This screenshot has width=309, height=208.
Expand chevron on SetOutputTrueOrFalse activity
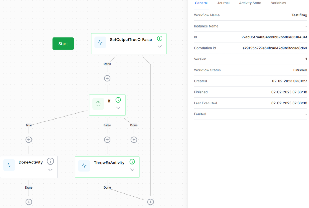(x=160, y=47)
